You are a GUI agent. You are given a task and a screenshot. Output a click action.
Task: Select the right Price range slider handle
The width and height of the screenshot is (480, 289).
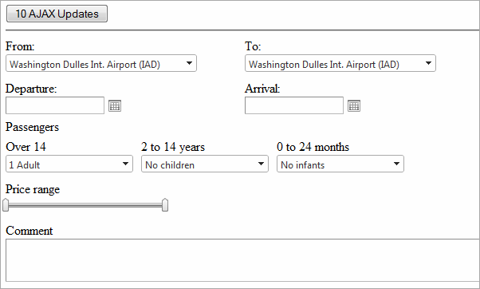pyautogui.click(x=165, y=205)
